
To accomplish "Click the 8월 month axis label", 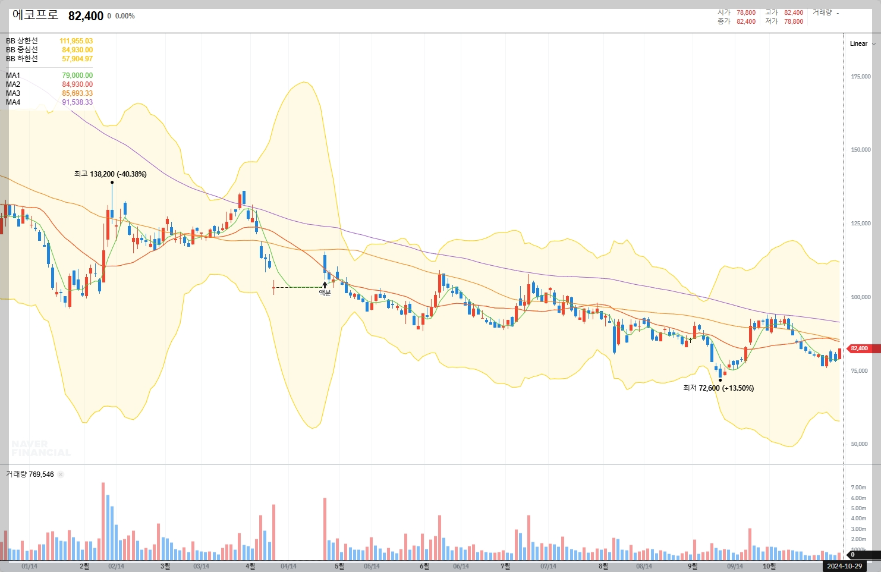I will pyautogui.click(x=603, y=566).
